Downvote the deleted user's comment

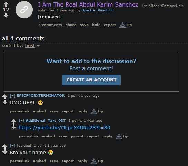tap(5, 152)
